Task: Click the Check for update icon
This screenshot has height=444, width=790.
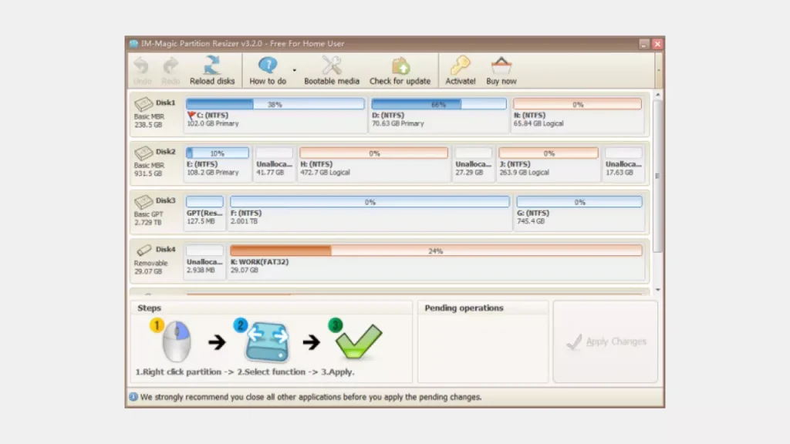Action: tap(400, 66)
